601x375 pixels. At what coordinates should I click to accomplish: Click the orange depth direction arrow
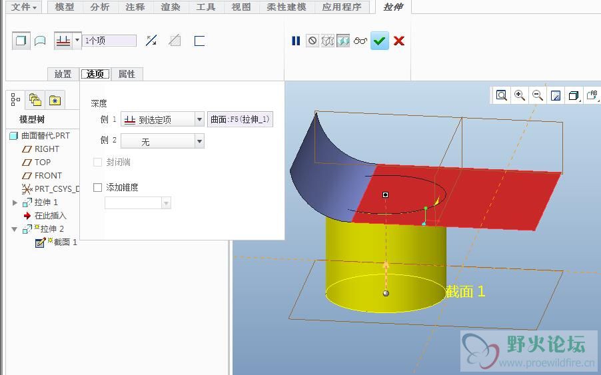(x=386, y=265)
